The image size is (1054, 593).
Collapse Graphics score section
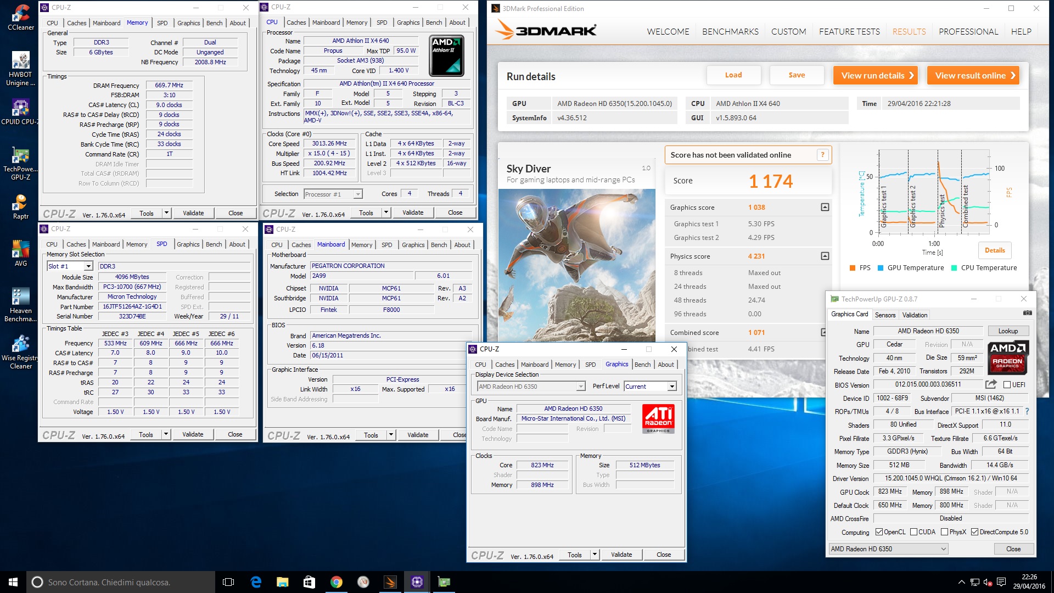point(825,207)
